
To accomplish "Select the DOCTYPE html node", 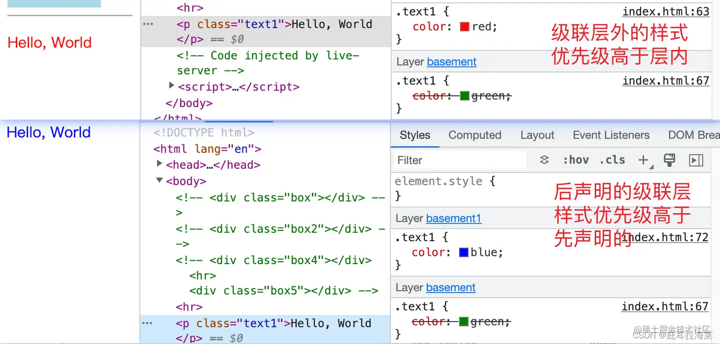I will [204, 133].
